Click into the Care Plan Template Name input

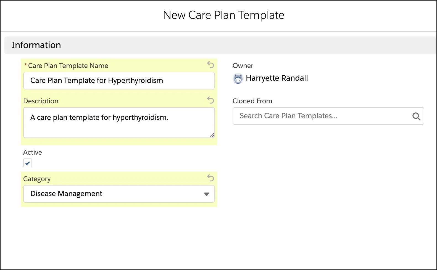point(119,81)
